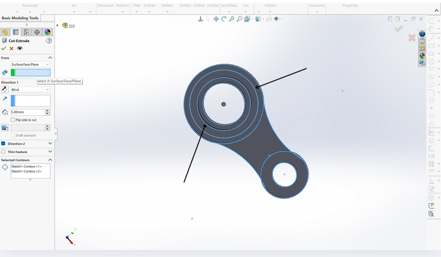The width and height of the screenshot is (441, 257).
Task: Click the Section View cube icon
Action: pyautogui.click(x=247, y=19)
